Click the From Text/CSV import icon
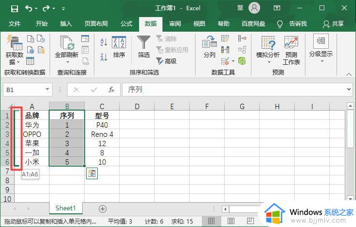The height and width of the screenshot is (227, 356). (31, 38)
